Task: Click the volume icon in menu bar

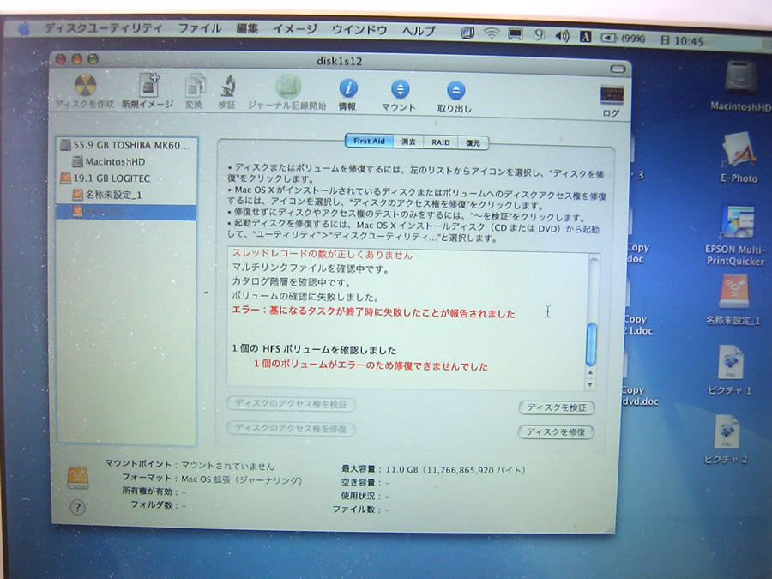Action: (x=562, y=35)
